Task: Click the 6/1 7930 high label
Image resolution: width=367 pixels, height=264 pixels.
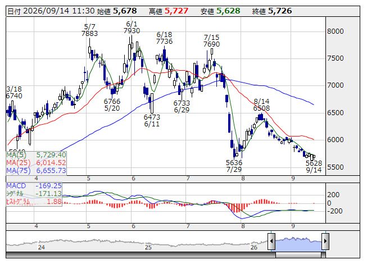Action: pyautogui.click(x=132, y=28)
